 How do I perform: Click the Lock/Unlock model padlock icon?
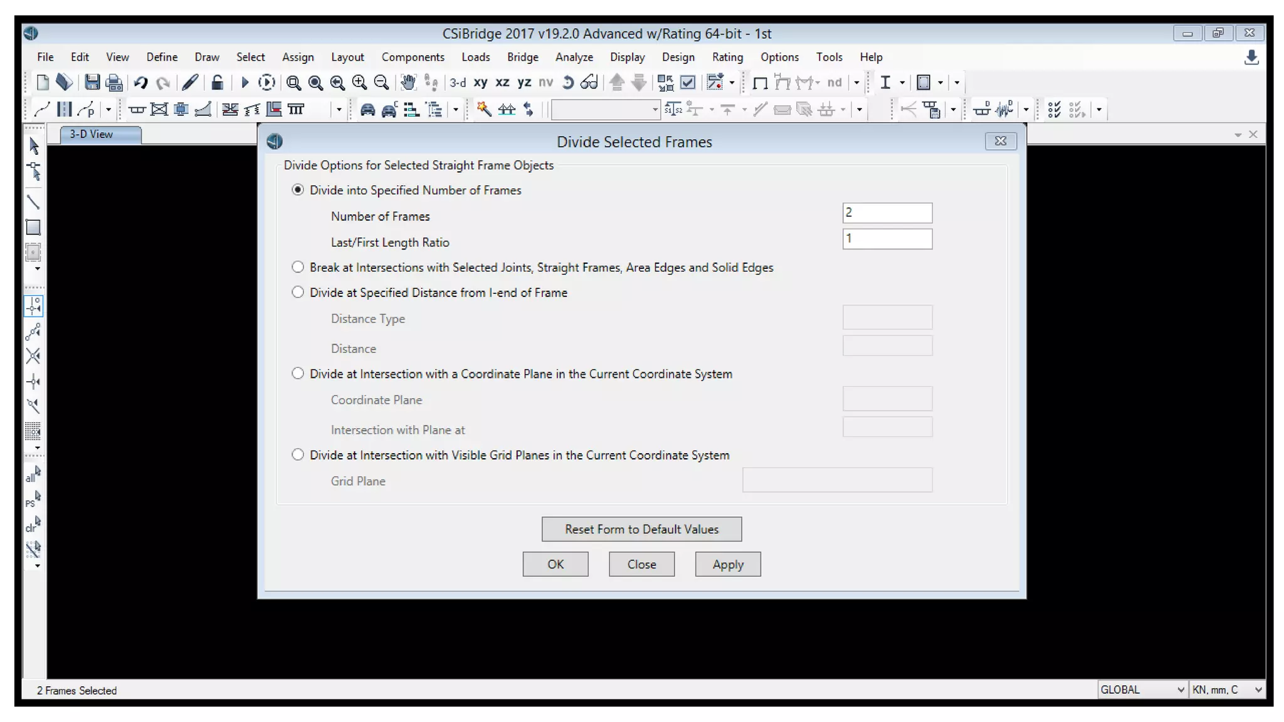coord(217,82)
